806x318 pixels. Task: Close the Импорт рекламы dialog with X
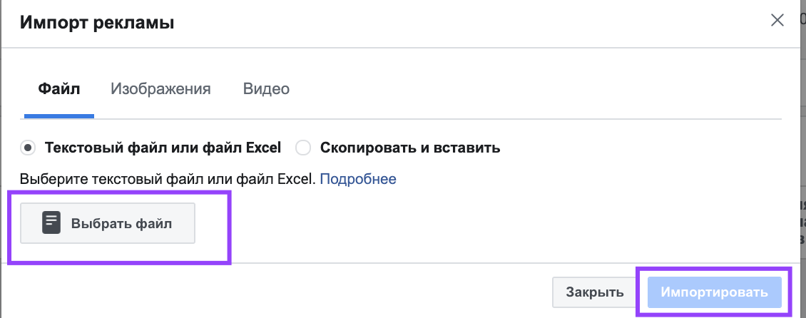[x=777, y=21]
